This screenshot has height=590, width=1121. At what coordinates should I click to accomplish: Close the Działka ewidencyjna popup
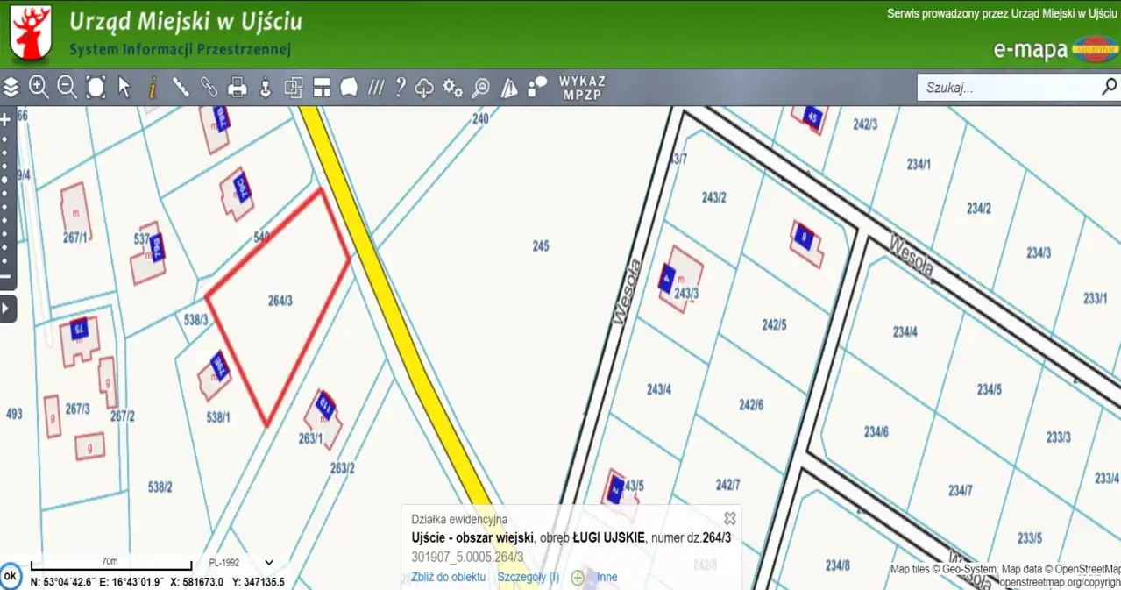pos(729,518)
